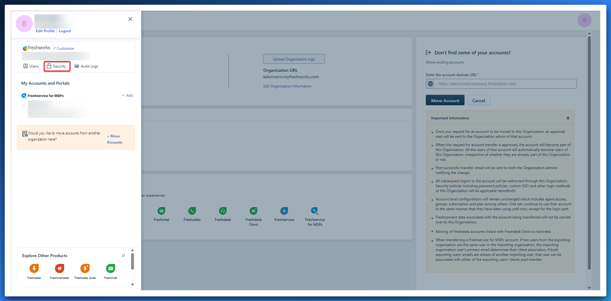Viewport: 611px width, 301px height.
Task: Click the B avatar in side panel
Action: tap(24, 24)
